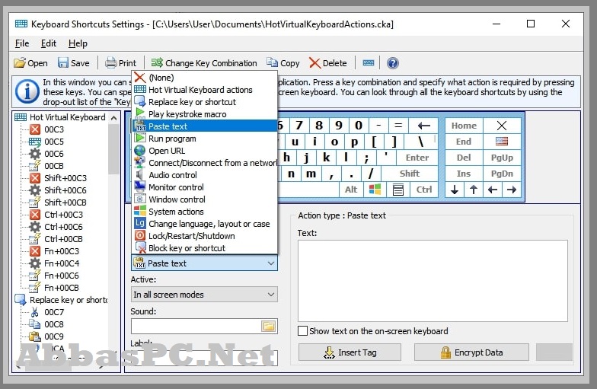Select Run program action type
The width and height of the screenshot is (597, 389).
click(x=205, y=139)
